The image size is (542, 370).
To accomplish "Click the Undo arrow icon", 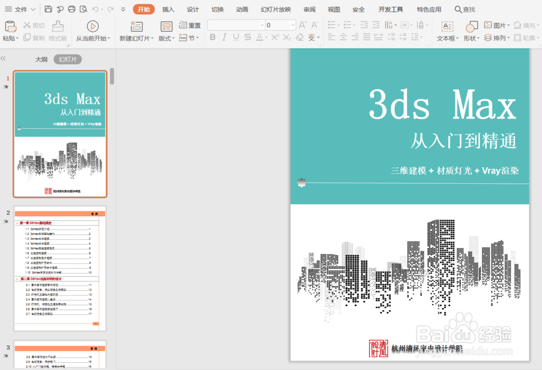I will click(96, 9).
